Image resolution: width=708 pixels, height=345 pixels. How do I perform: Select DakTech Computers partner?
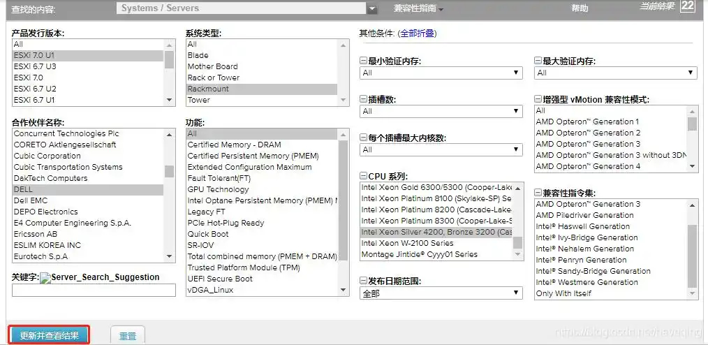[87, 178]
